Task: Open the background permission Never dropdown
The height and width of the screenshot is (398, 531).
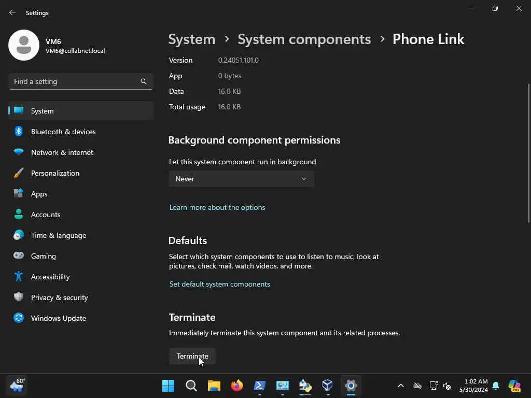Action: tap(242, 179)
